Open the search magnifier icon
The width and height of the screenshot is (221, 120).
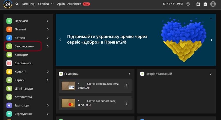tap(17, 4)
